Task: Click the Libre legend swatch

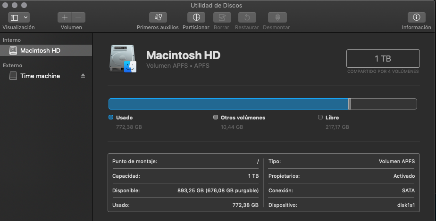Action: point(320,117)
